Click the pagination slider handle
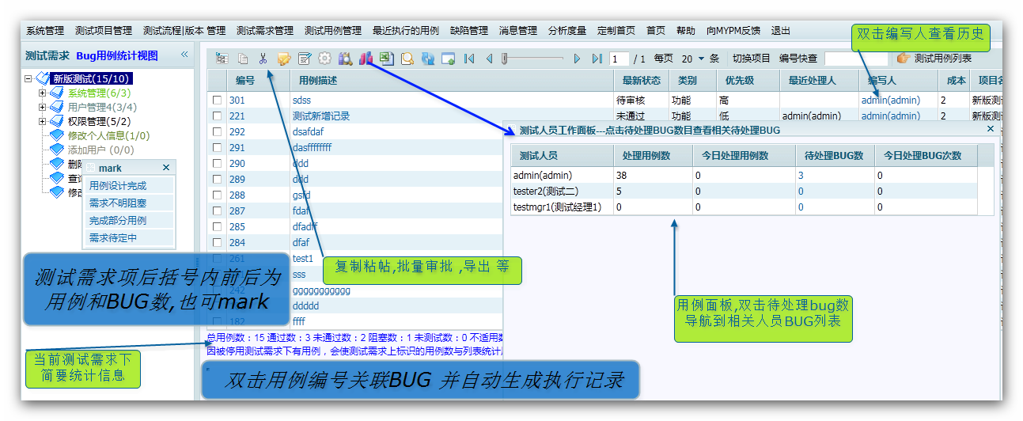The width and height of the screenshot is (1023, 421). [504, 59]
